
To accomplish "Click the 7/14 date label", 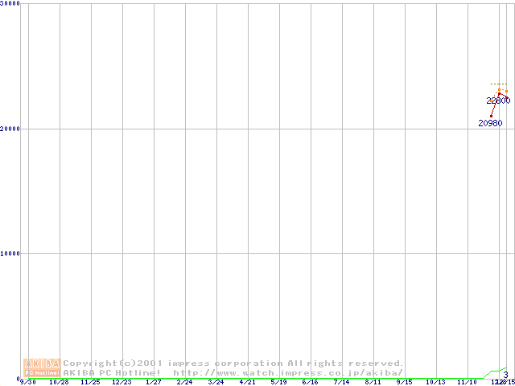I will pos(341,382).
